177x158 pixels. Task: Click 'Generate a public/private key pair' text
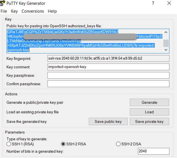coord(35,103)
